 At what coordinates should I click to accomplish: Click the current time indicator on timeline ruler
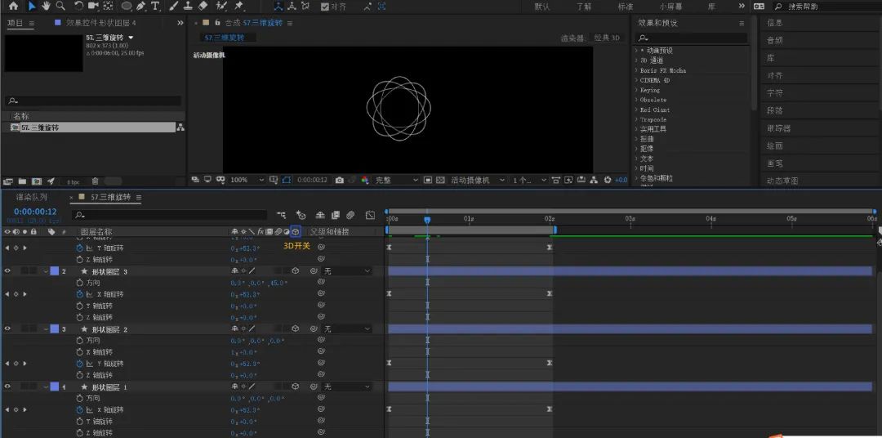[427, 220]
